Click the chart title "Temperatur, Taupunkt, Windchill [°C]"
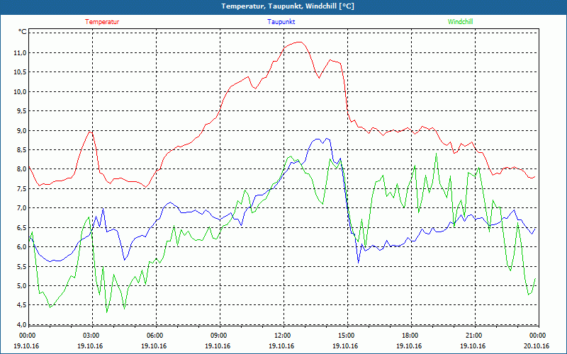The image size is (567, 354). (288, 6)
